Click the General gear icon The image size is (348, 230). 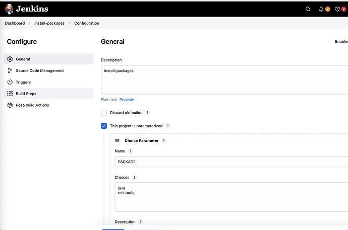point(10,59)
